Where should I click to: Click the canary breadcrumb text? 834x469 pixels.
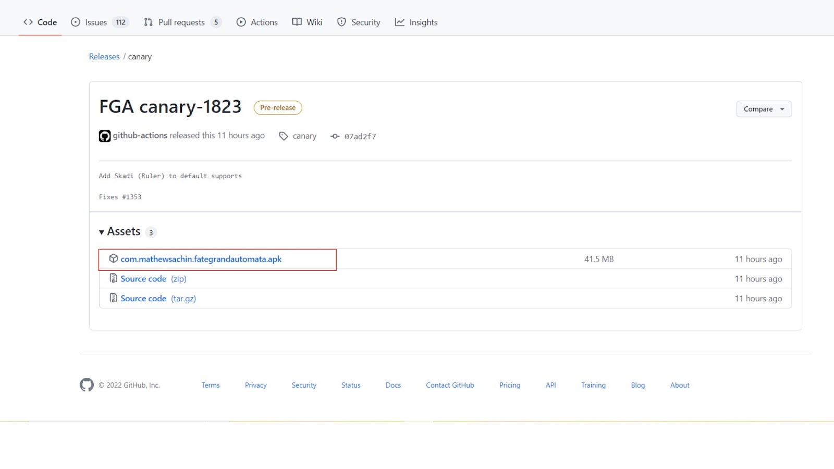point(140,57)
